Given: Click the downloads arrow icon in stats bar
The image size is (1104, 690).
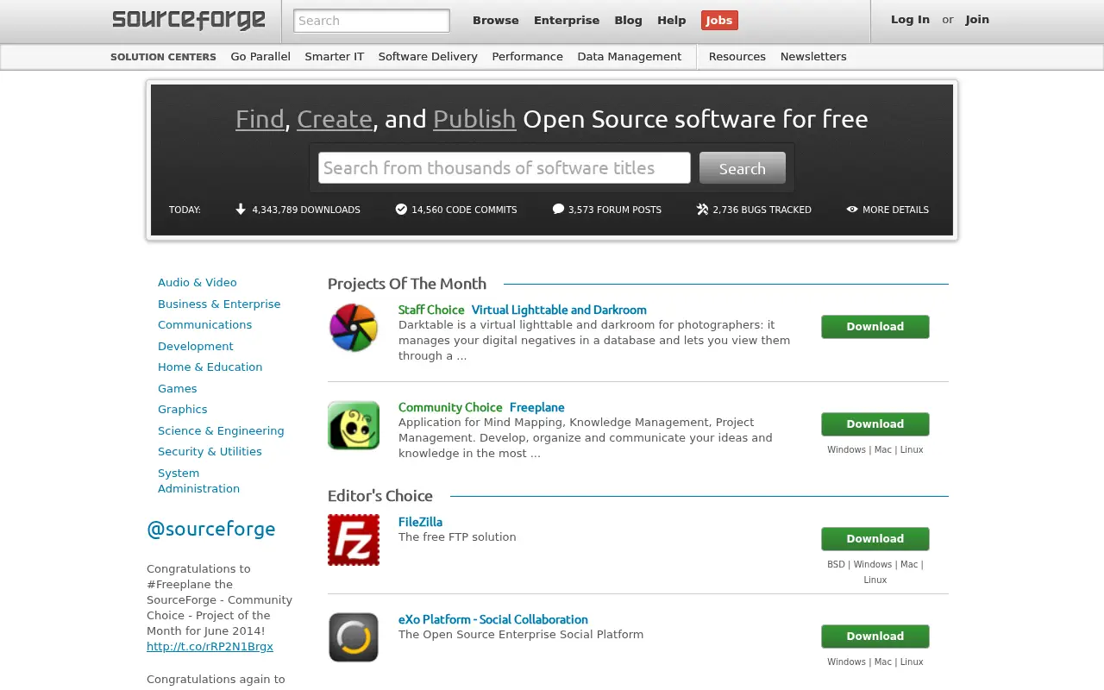Looking at the screenshot, I should 241,209.
